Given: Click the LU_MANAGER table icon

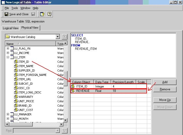Looking at the screenshot, I should (x=12, y=114).
